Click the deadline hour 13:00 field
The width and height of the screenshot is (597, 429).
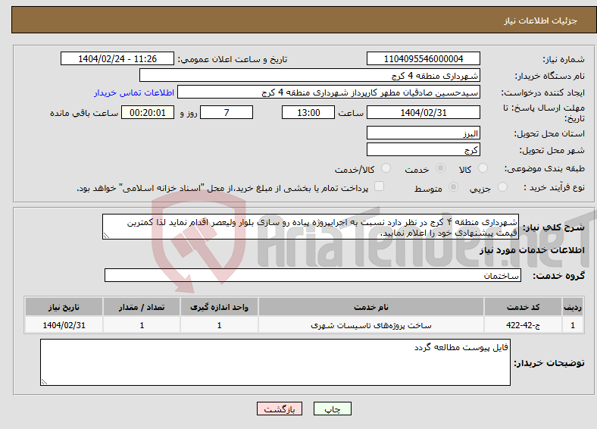(308, 112)
